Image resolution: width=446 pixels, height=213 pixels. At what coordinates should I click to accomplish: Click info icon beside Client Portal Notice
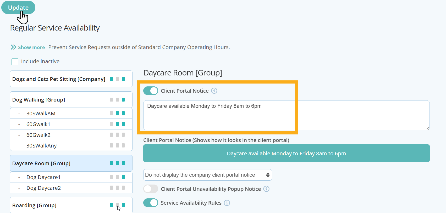click(x=214, y=91)
